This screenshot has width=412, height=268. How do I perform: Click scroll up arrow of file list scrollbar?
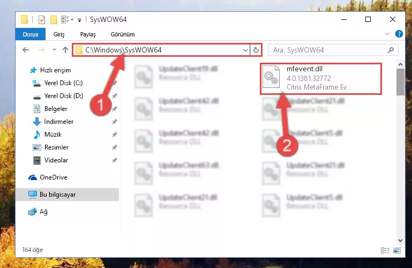coord(400,64)
